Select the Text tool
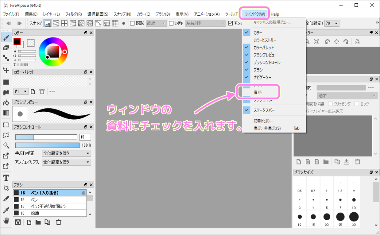Viewport: 380px width, 235px height. pos(5,178)
